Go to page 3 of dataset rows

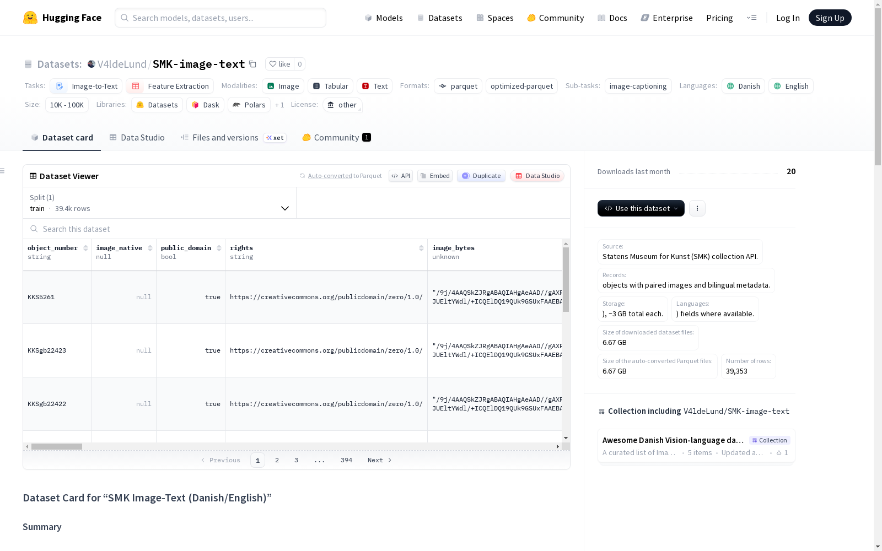[296, 460]
